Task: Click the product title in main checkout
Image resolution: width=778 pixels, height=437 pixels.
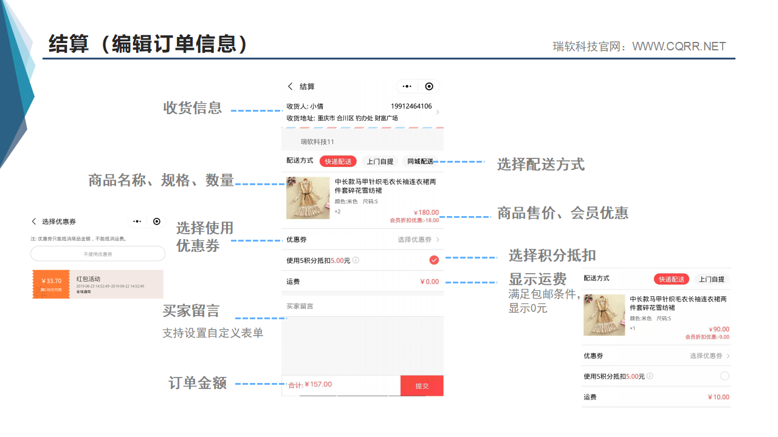Action: 385,186
